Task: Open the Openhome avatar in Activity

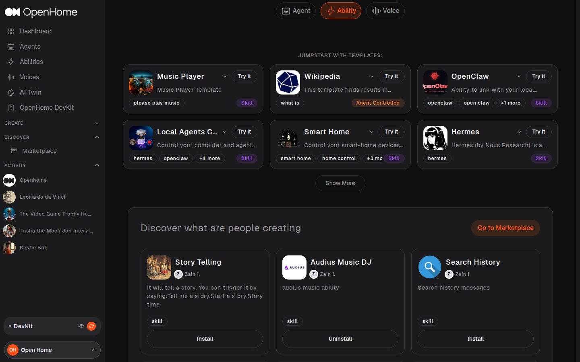Action: 9,180
